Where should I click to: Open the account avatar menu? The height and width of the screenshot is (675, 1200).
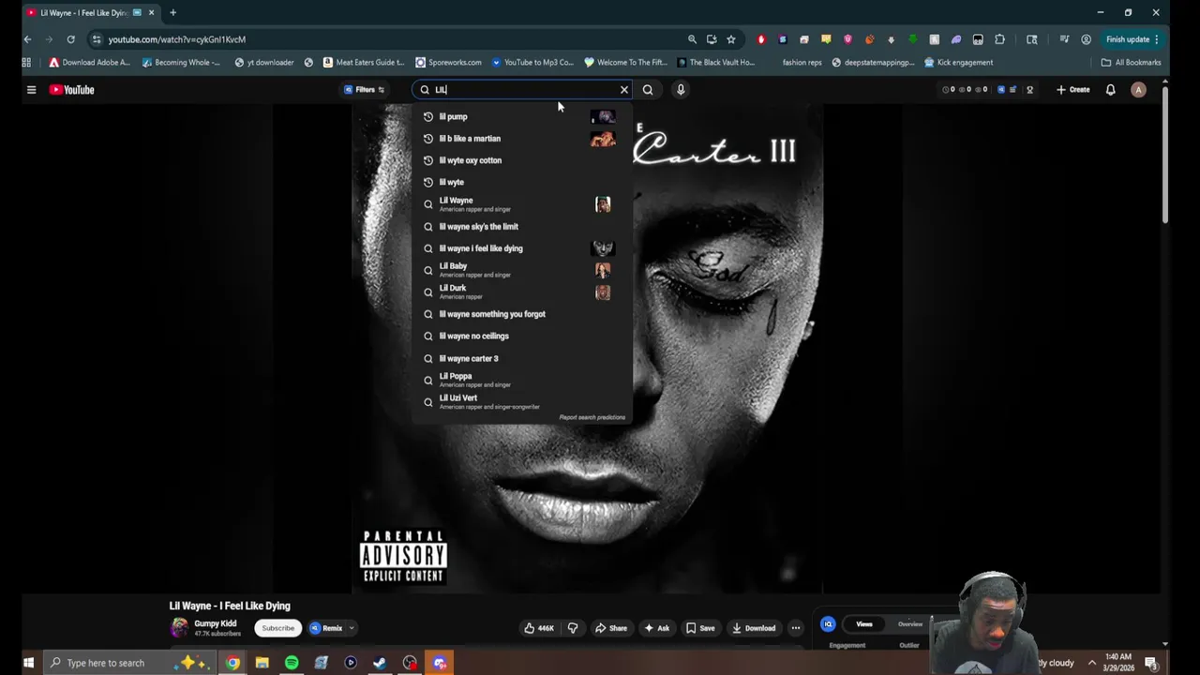click(x=1138, y=90)
